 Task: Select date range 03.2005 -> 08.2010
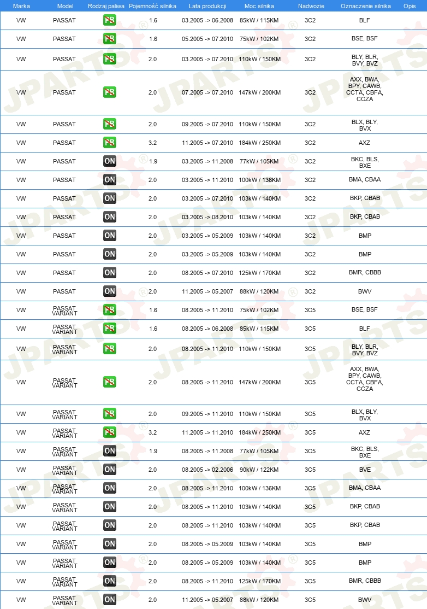tap(207, 217)
